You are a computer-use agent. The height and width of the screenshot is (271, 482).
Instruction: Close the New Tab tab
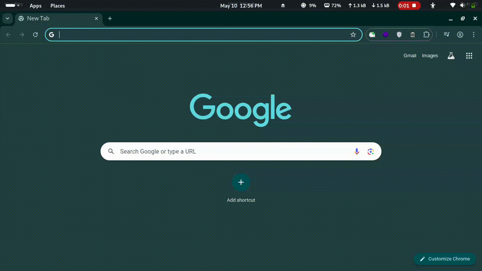click(96, 18)
